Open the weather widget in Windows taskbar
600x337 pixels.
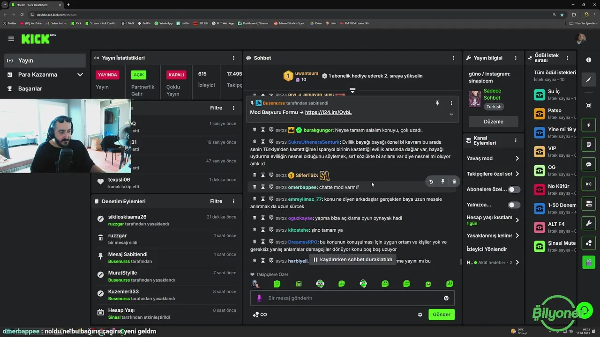[519, 331]
